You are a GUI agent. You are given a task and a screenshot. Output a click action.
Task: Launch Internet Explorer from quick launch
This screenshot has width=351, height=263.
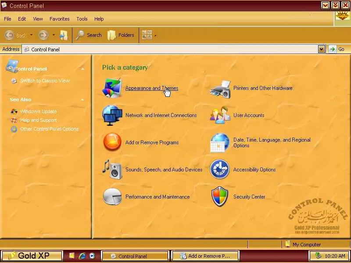pos(82,256)
